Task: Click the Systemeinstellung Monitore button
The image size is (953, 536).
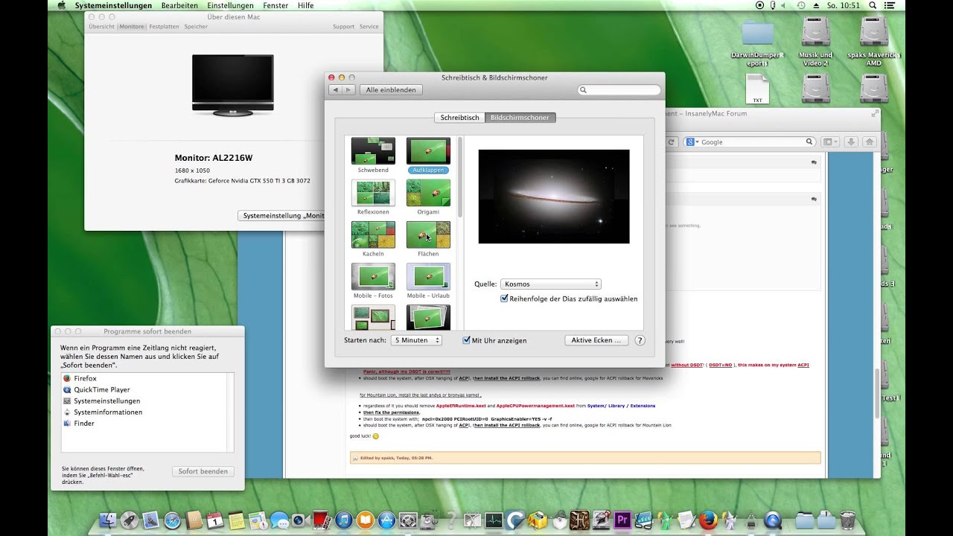Action: coord(281,215)
